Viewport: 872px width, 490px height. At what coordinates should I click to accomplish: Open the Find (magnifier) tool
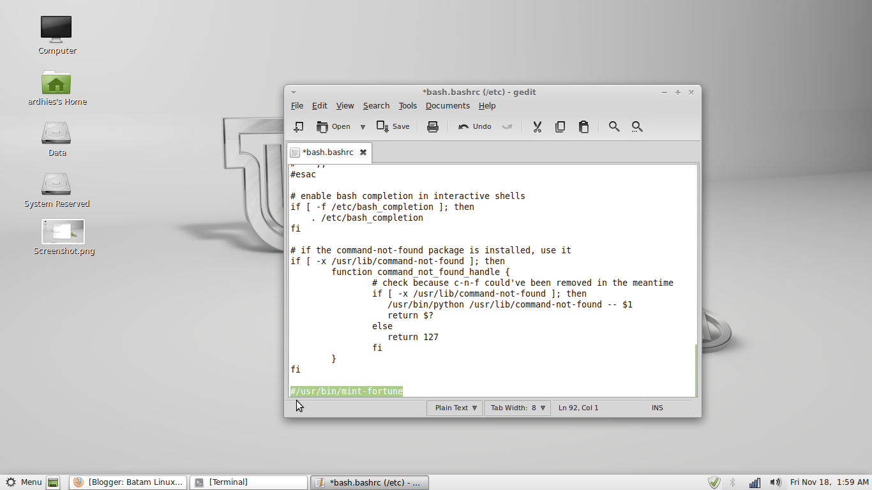(x=613, y=126)
